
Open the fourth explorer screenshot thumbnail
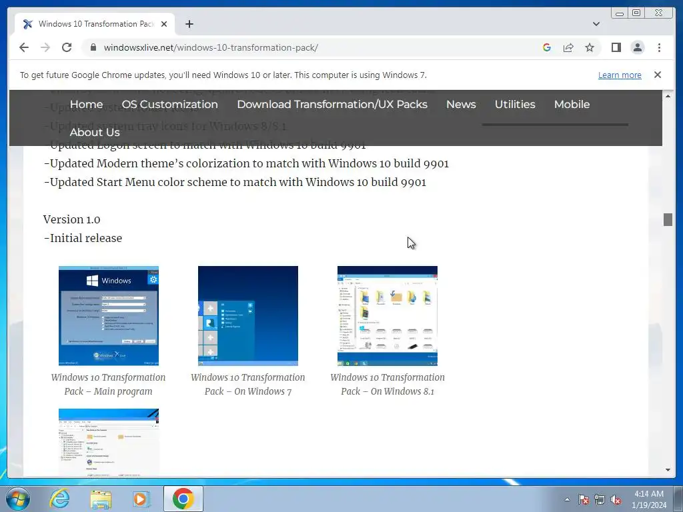(109, 443)
